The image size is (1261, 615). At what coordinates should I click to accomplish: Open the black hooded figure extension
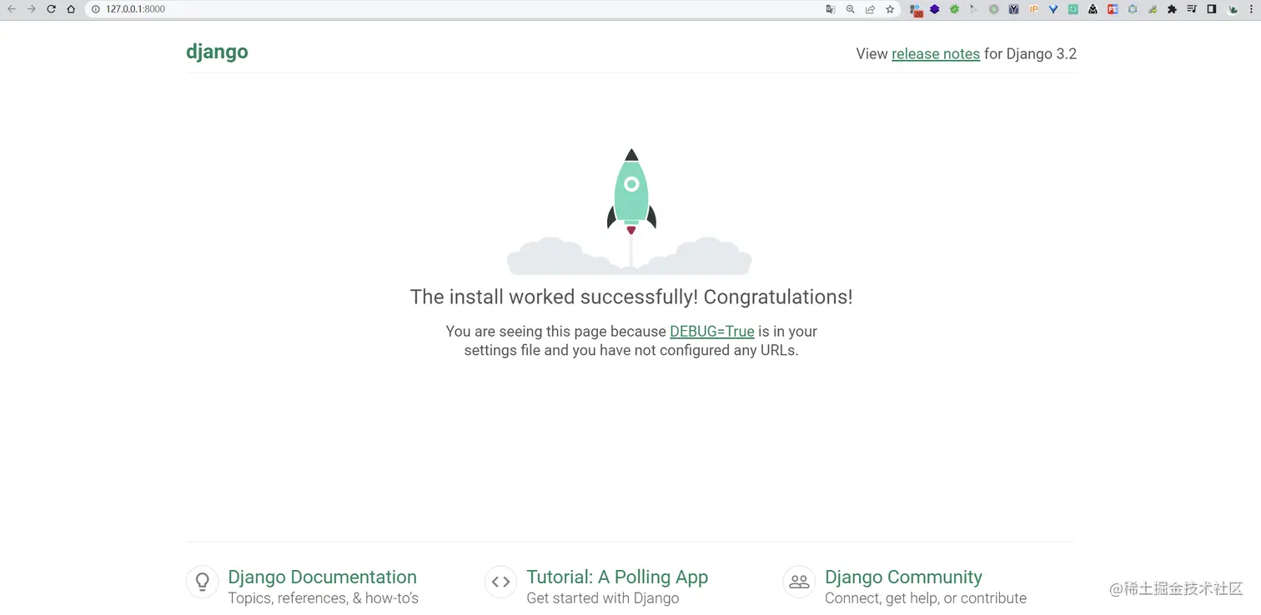point(1093,9)
